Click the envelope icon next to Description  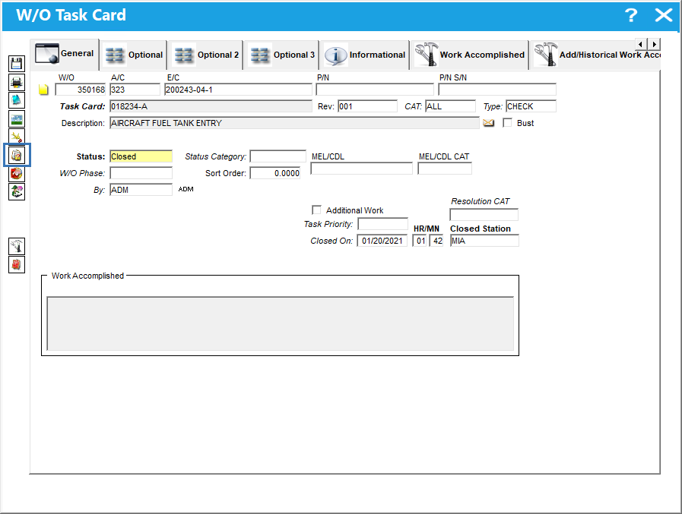pos(488,123)
